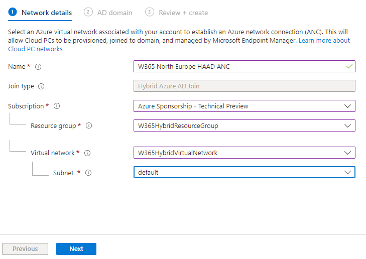Viewport: 366px width, 259px height.
Task: Click the info icon beside Resource group
Action: point(89,126)
